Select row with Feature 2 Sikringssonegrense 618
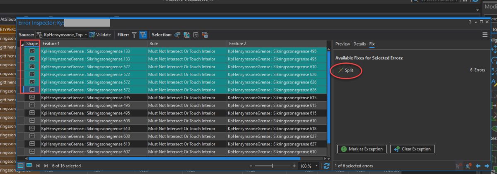The height and width of the screenshot is (174, 497). 172,129
